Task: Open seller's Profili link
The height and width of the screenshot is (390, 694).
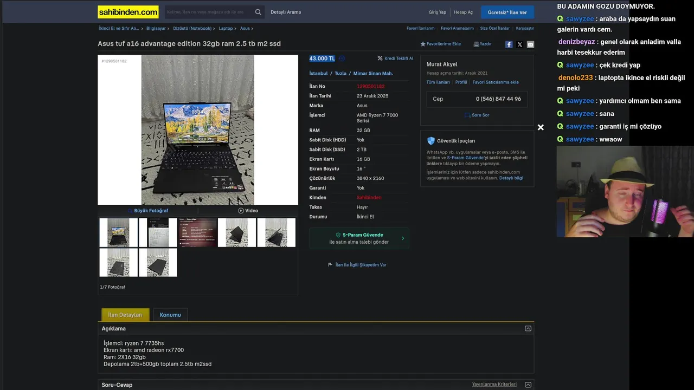Action: point(461,82)
